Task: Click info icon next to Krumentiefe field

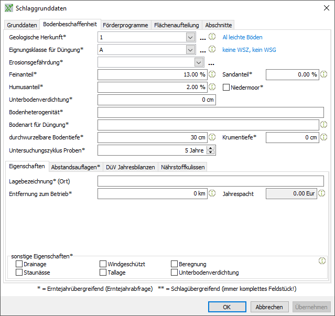Action: [323, 137]
